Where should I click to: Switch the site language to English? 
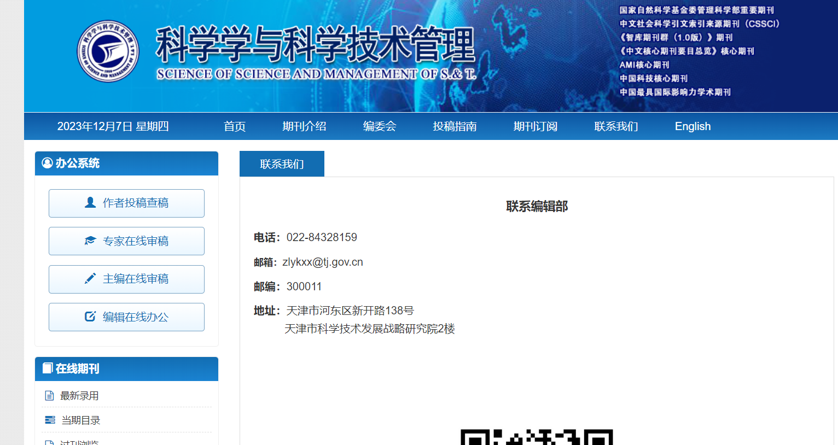point(692,126)
